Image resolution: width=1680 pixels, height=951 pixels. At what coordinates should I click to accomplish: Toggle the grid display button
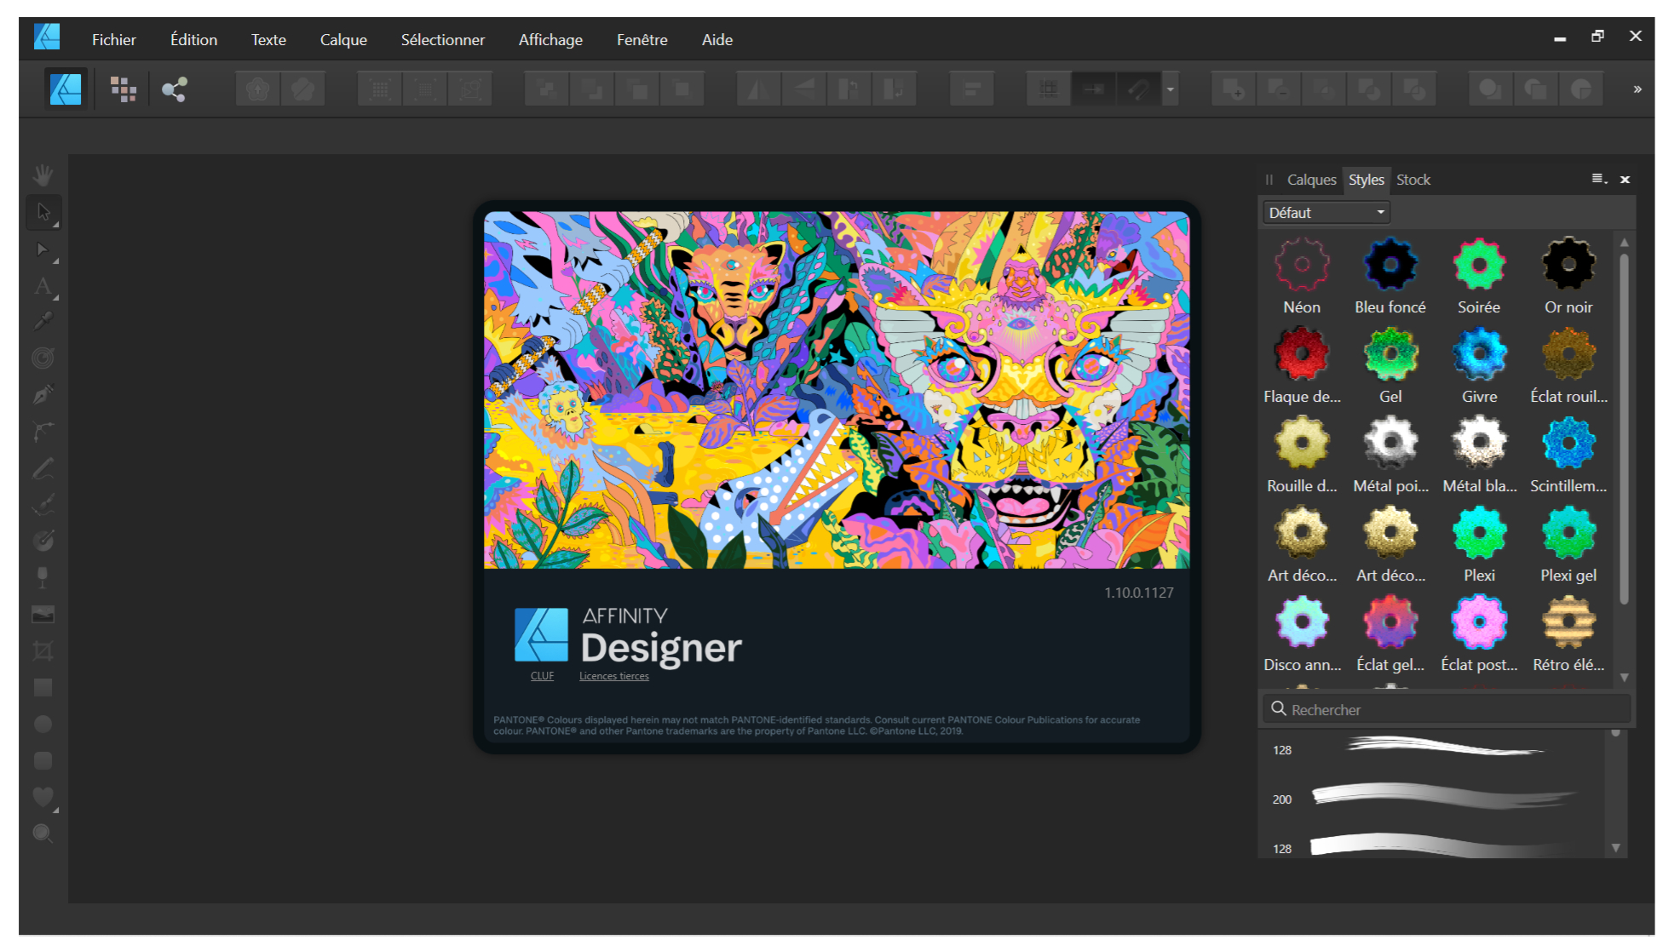1049,89
